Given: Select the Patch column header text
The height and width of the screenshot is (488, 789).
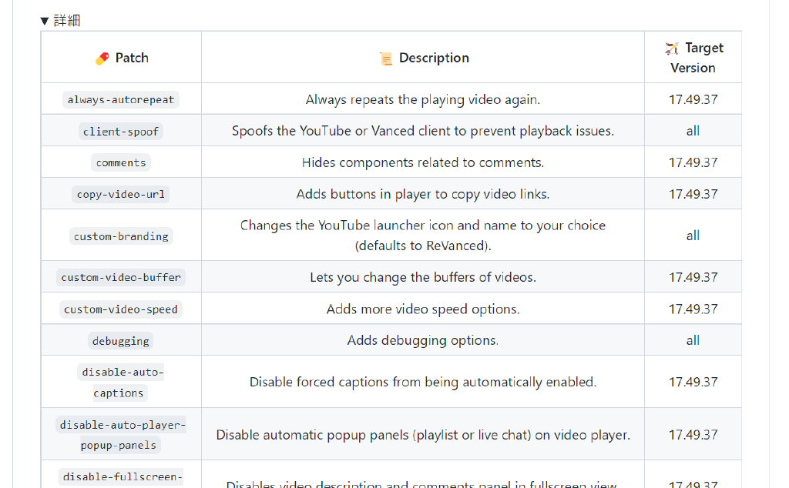Looking at the screenshot, I should [132, 58].
